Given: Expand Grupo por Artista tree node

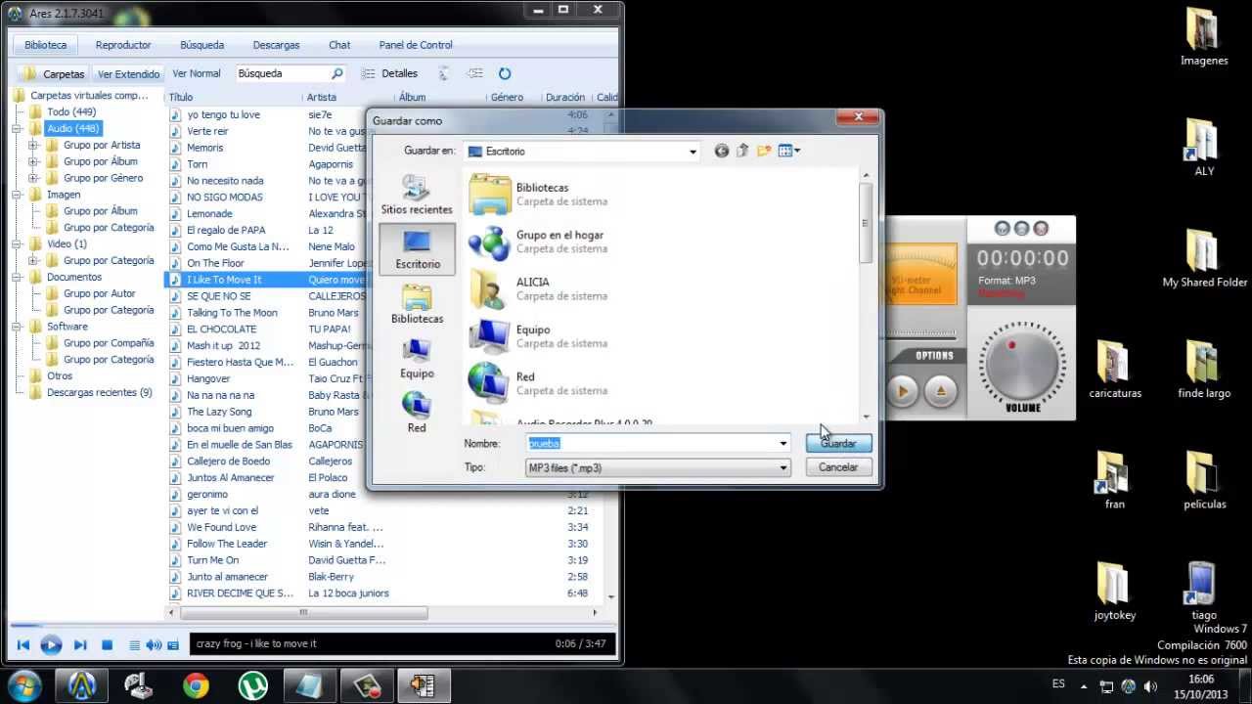Looking at the screenshot, I should (33, 145).
